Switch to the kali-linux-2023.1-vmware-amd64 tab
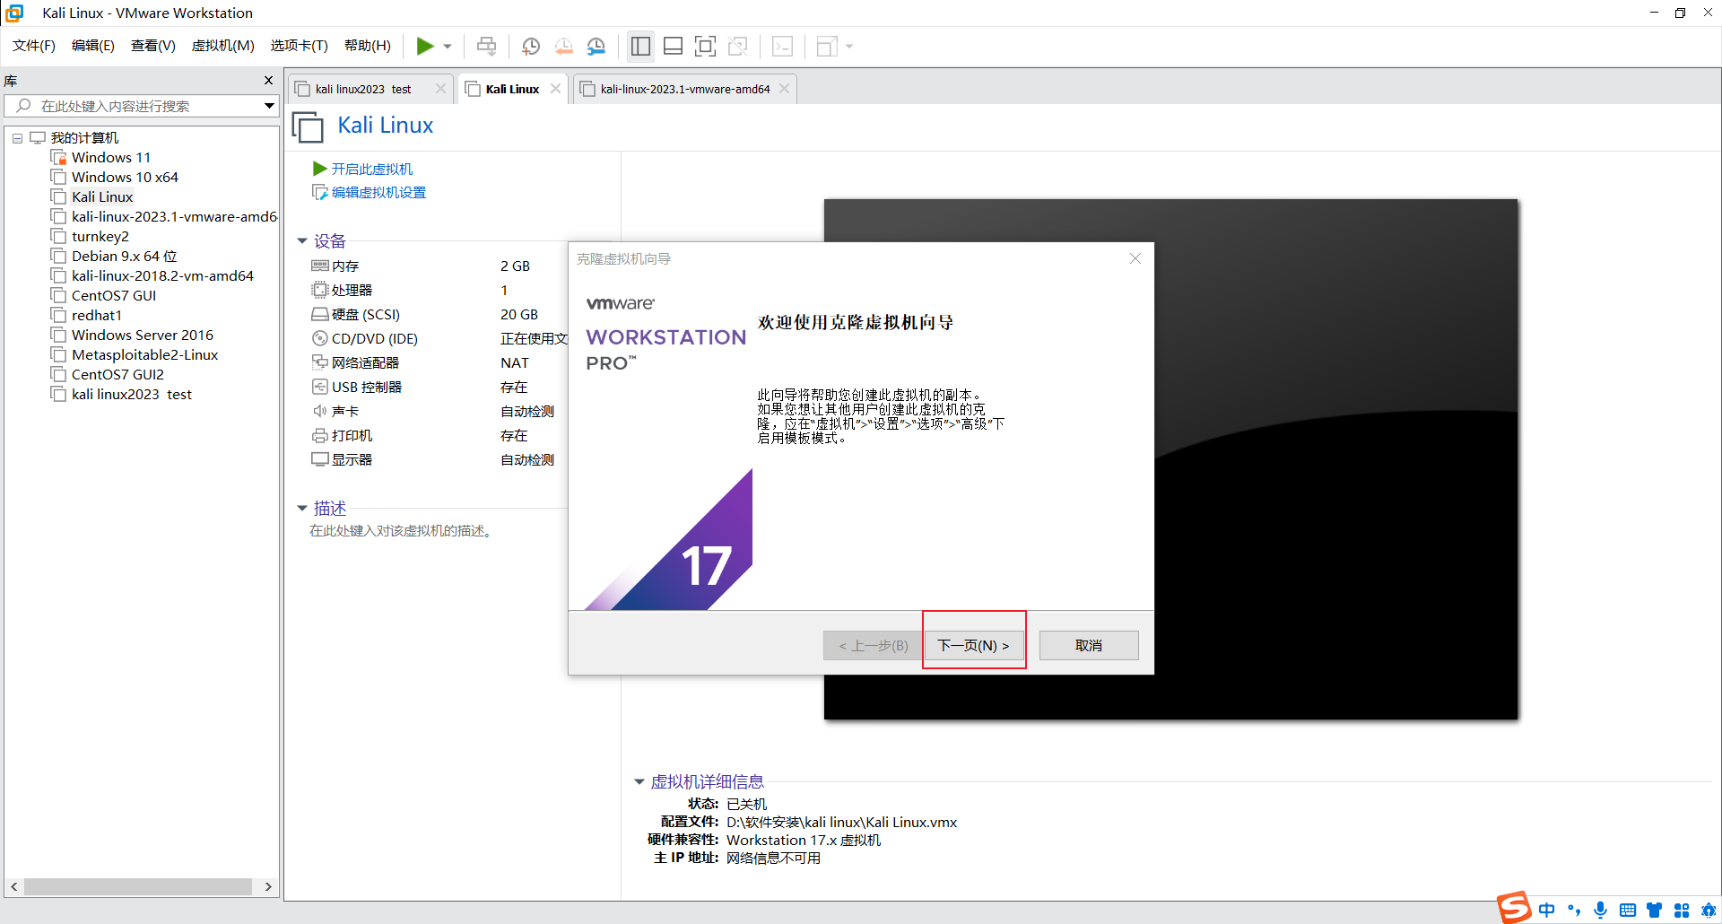Image resolution: width=1722 pixels, height=924 pixels. click(685, 89)
